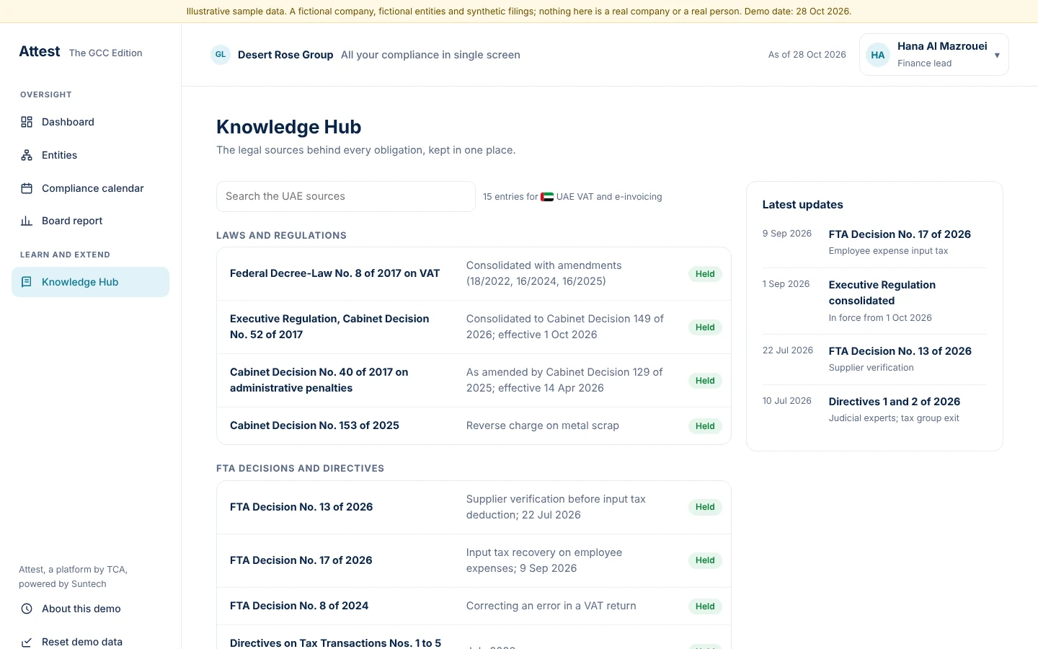Click Held badge for Federal Decree-Law No. 8
This screenshot has width=1038, height=649.
pyautogui.click(x=705, y=274)
